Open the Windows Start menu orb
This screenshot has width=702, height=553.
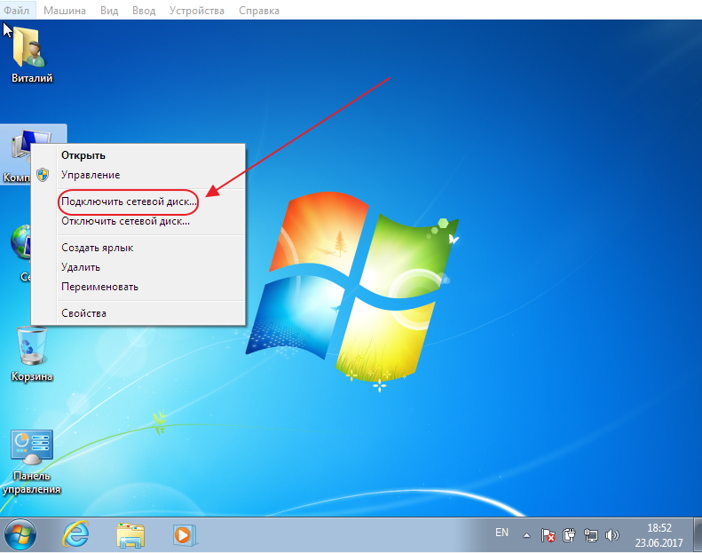pyautogui.click(x=20, y=534)
